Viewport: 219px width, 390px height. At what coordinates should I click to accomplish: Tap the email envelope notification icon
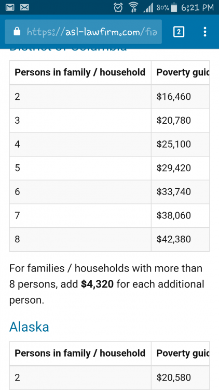coord(24,7)
